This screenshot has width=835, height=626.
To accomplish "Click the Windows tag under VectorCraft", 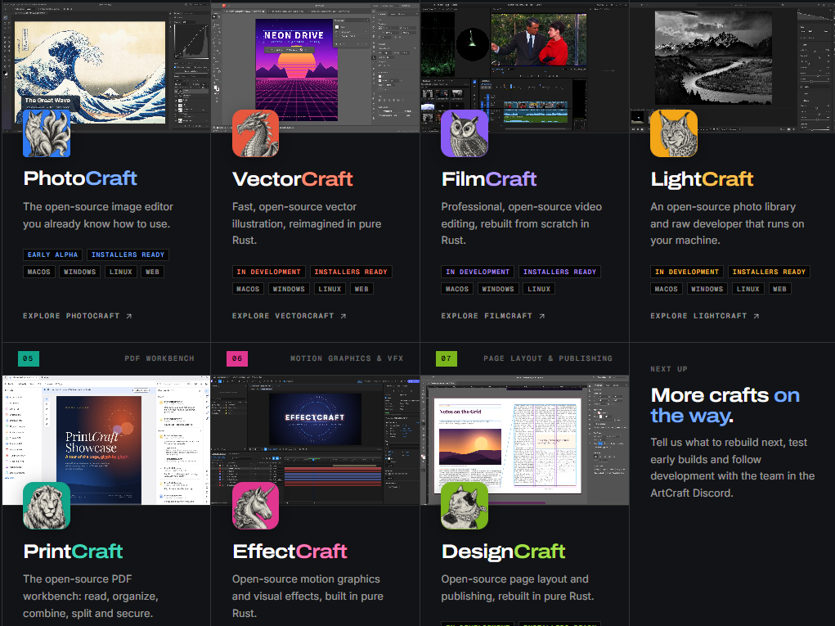I will (x=289, y=289).
